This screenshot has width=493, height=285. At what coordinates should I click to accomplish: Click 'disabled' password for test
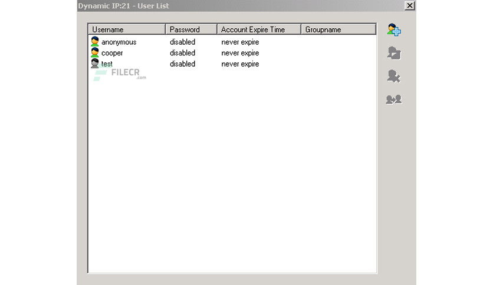[182, 64]
